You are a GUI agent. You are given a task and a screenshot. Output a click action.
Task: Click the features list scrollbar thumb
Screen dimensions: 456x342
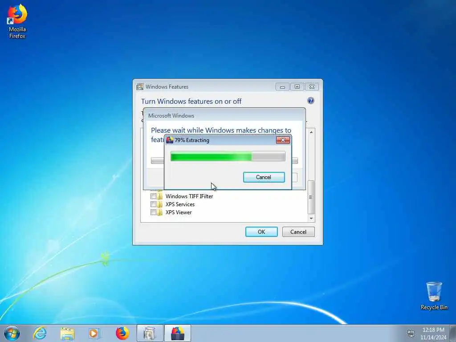click(x=311, y=197)
